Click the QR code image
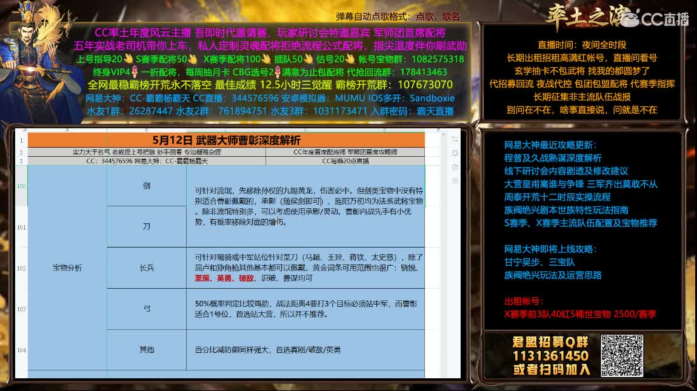Image resolution: width=697 pixels, height=391 pixels. click(622, 356)
